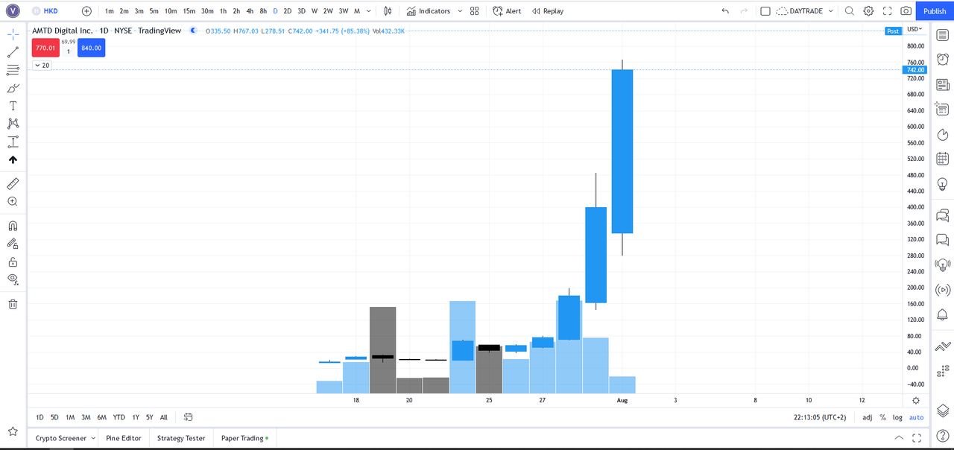Screen dimensions: 954x450
Task: Save the DAYTRADE chart layout
Action: click(800, 11)
